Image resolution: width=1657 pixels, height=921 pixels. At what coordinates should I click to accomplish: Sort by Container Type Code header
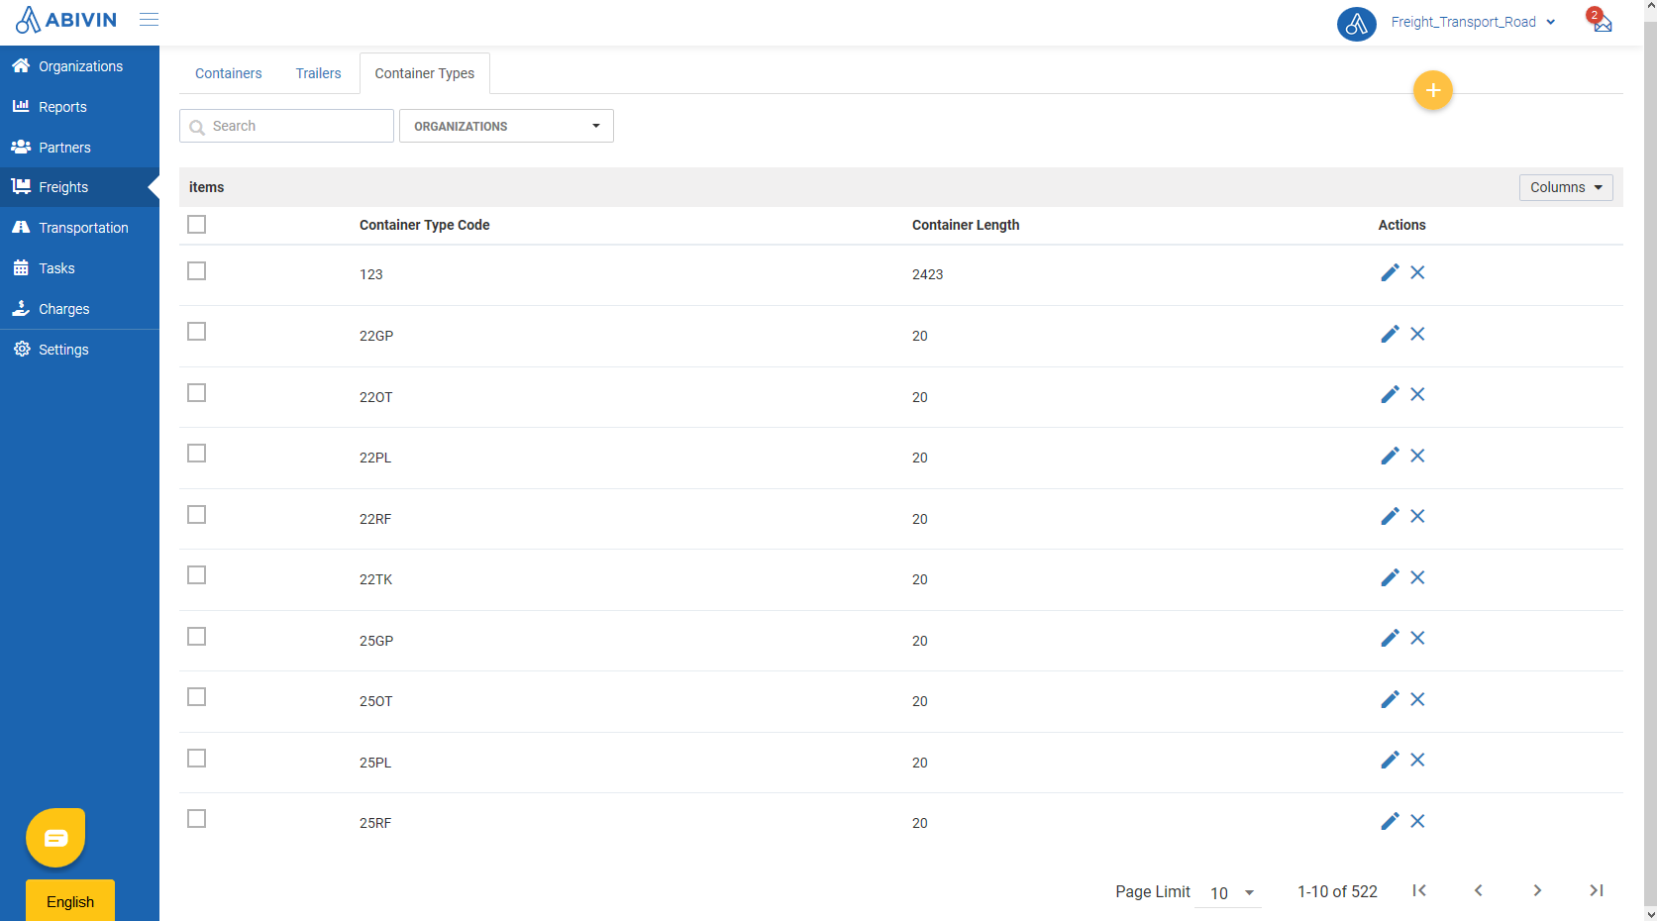pyautogui.click(x=424, y=225)
